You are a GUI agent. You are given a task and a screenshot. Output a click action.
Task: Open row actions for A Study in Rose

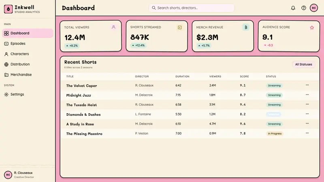[x=307, y=124]
